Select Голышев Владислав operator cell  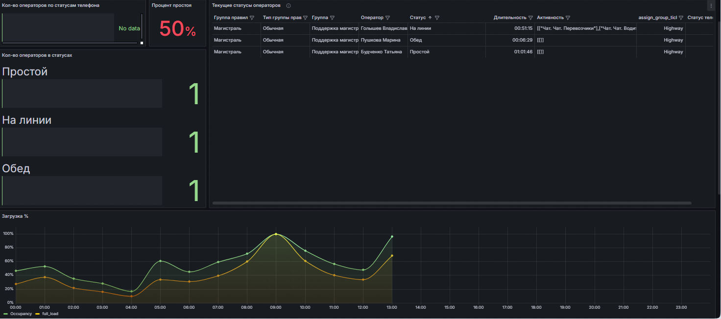(384, 28)
